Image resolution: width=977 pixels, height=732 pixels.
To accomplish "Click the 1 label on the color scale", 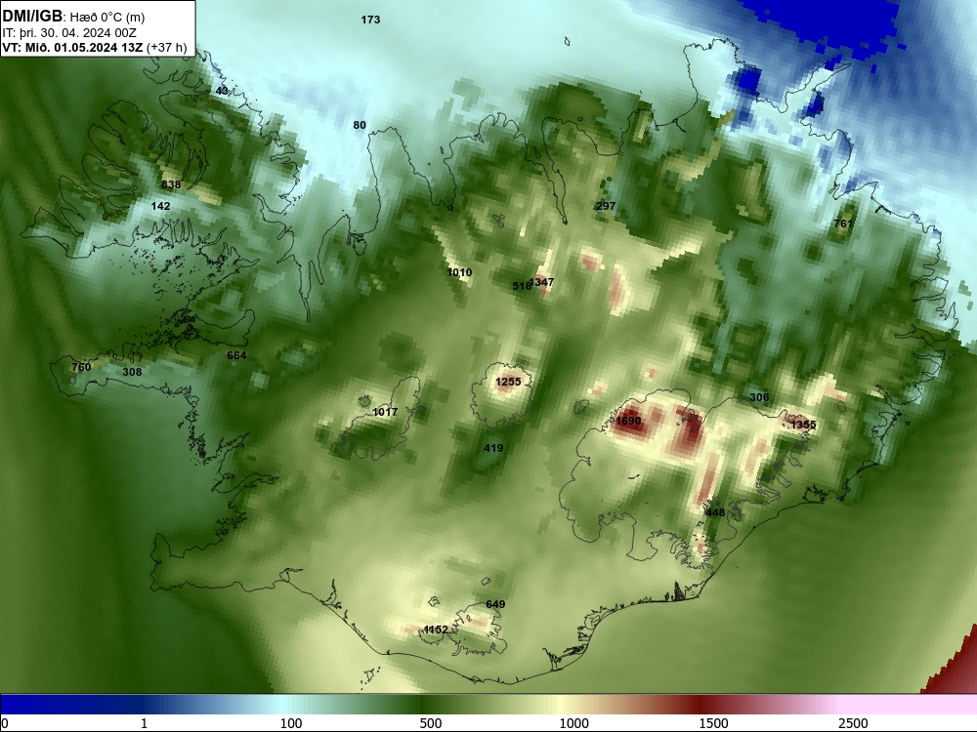I will click(144, 723).
